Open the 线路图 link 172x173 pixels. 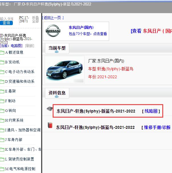[151, 111]
